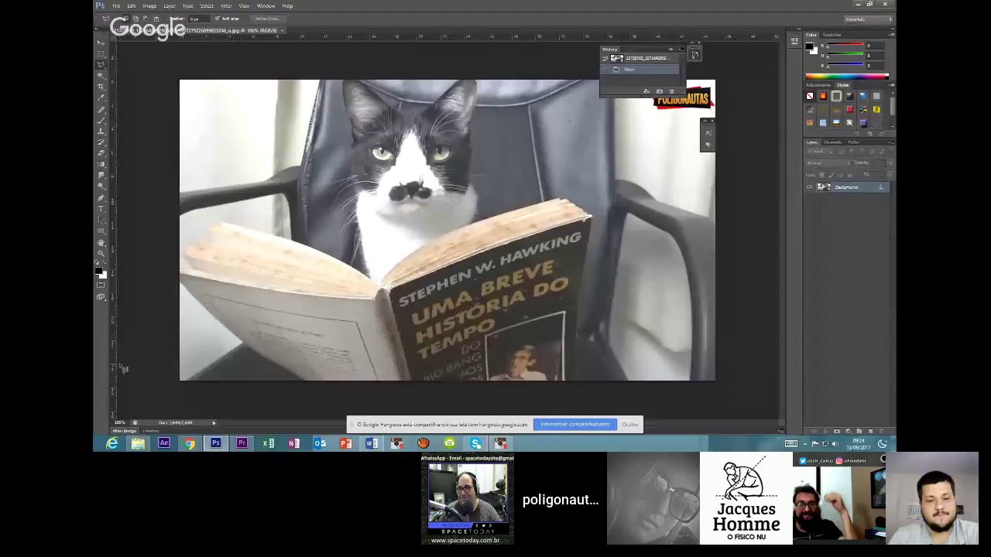Select the Background layer row
The image size is (991, 557).
tap(849, 187)
